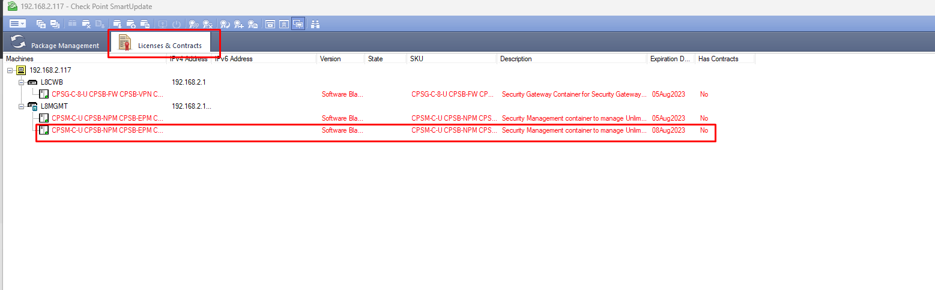
Task: Click the 08Aug2023 expiration date cell
Action: coord(668,130)
